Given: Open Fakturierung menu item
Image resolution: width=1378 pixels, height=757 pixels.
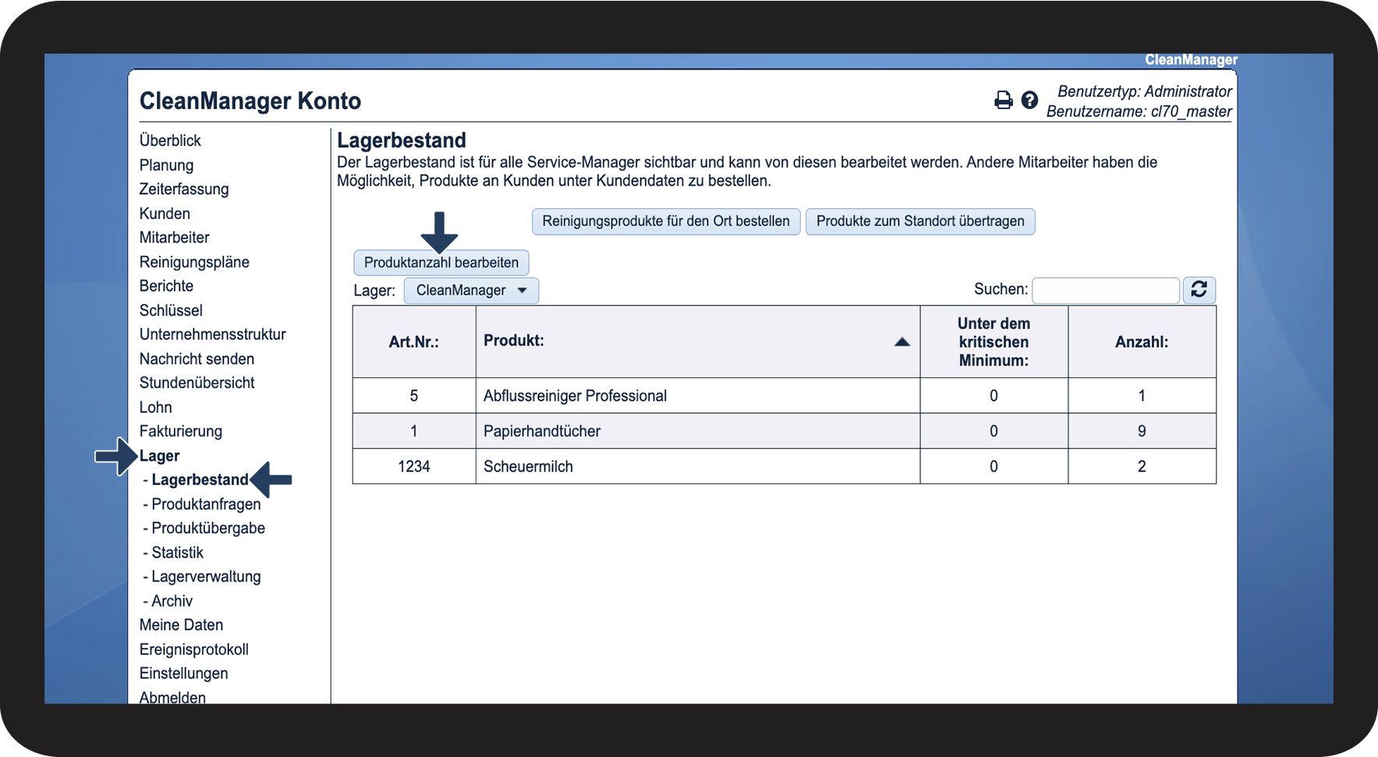Looking at the screenshot, I should 181,431.
